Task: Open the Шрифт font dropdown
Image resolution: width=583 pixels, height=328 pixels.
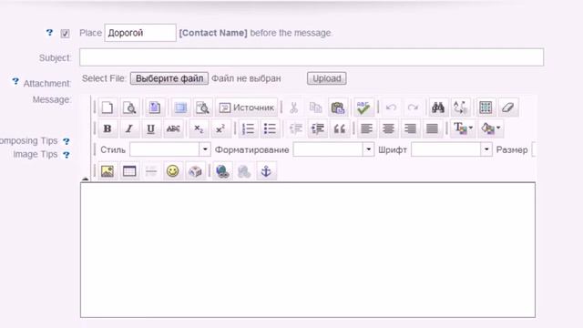Action: [452, 149]
